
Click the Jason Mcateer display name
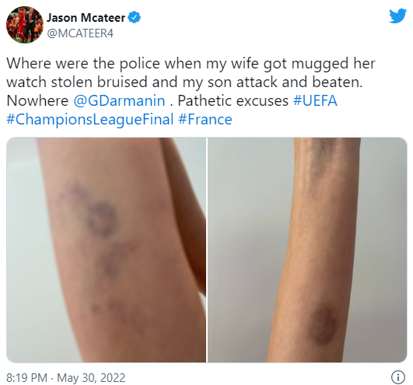coord(86,18)
